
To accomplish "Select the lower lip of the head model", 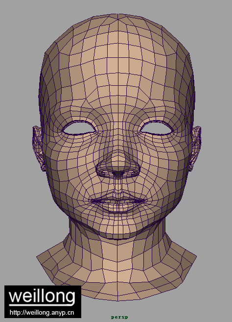I will click(118, 207).
